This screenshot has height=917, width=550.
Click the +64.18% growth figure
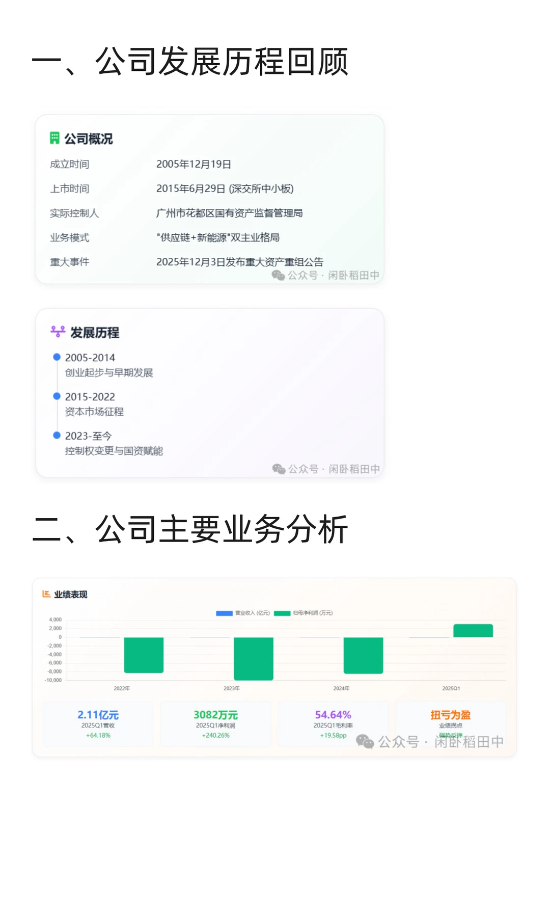tap(98, 735)
